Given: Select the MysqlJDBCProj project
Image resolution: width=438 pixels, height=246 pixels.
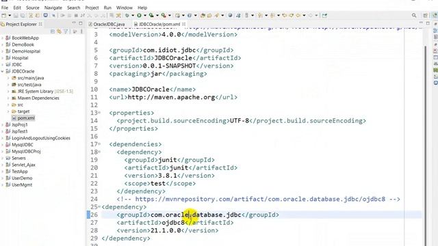Looking at the screenshot, I should pyautogui.click(x=26, y=152).
